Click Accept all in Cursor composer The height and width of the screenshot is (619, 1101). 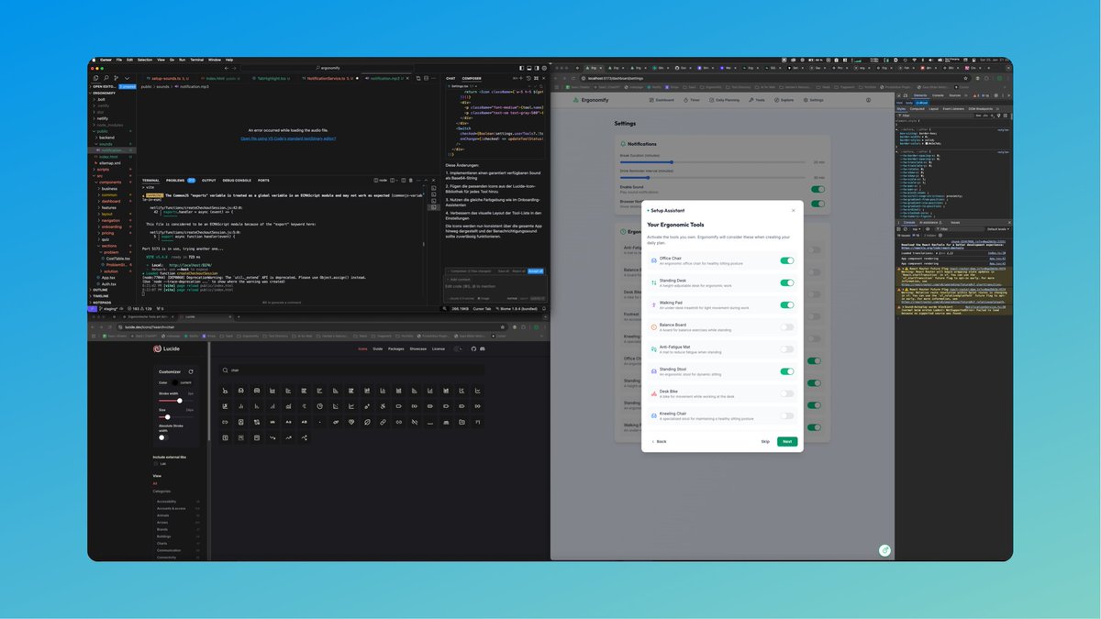tap(535, 271)
